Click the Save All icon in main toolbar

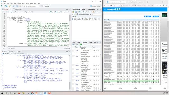(x=17, y=6)
